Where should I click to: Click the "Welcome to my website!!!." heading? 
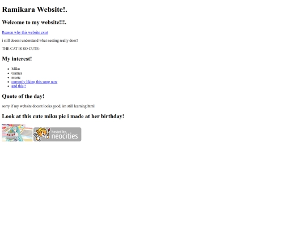(x=34, y=22)
